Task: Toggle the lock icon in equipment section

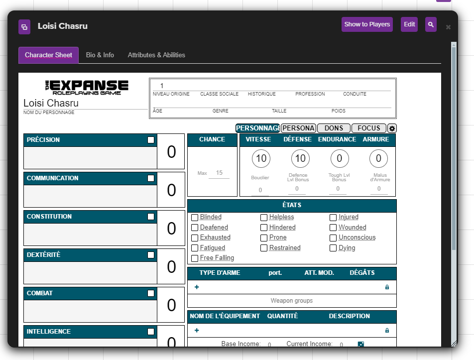Action: [387, 331]
